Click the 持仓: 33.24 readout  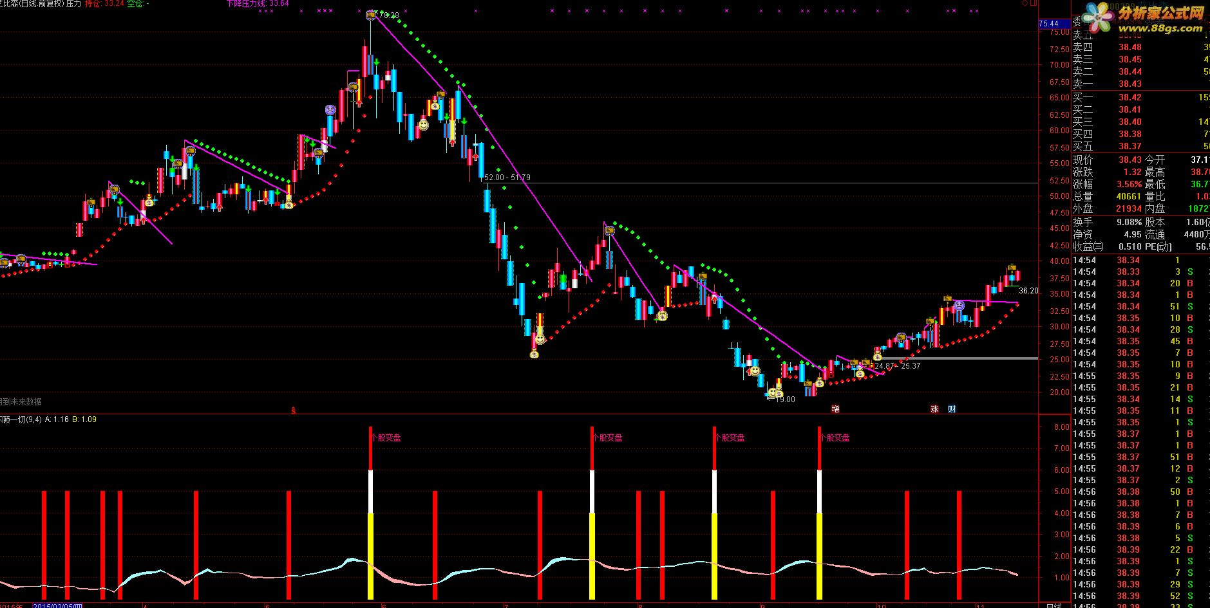[104, 3]
